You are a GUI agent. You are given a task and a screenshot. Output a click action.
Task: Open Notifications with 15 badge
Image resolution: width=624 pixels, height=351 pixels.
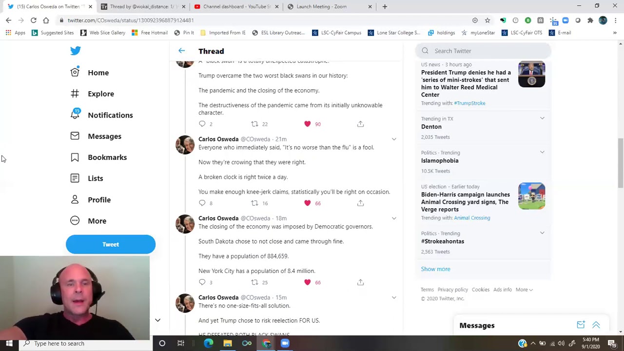pos(101,115)
